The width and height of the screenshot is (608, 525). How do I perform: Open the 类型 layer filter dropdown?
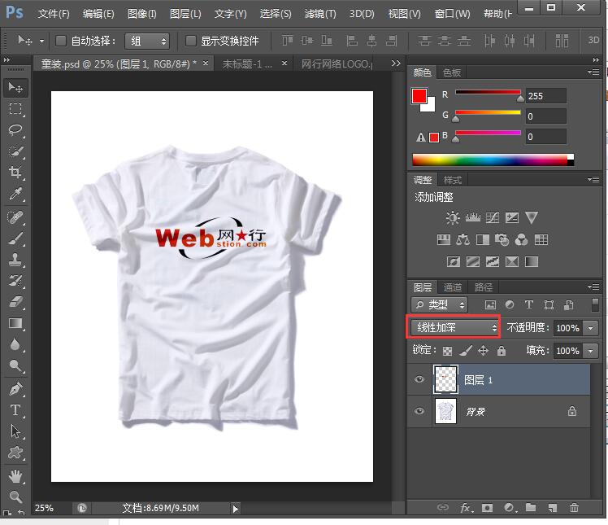[439, 305]
